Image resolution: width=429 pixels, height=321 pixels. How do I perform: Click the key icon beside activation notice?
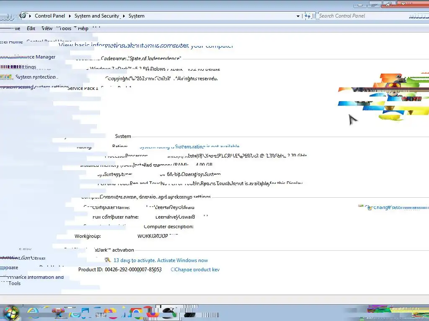tap(108, 260)
